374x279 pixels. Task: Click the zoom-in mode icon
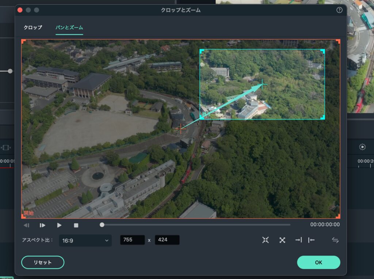[x=266, y=240]
